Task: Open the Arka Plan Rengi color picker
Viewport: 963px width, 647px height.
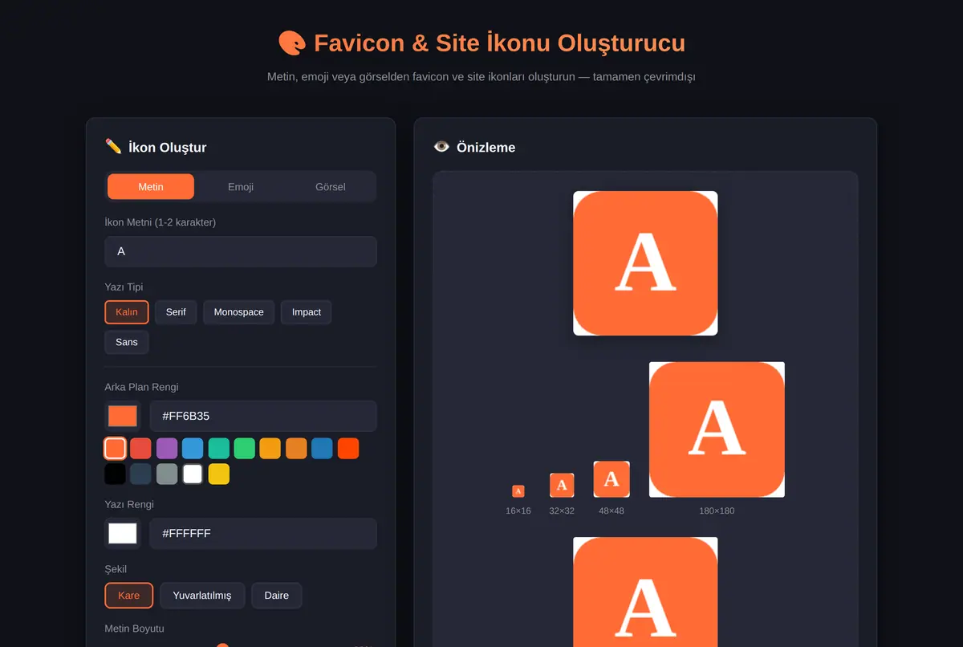Action: point(123,416)
